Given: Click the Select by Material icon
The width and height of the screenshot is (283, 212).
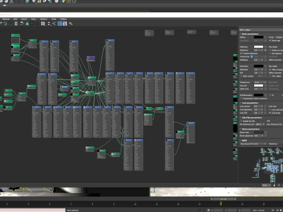Looking at the screenshot, I should (71, 24).
